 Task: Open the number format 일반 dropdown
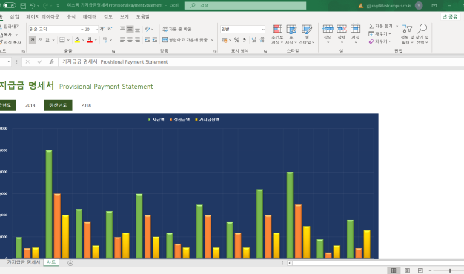coord(263,30)
